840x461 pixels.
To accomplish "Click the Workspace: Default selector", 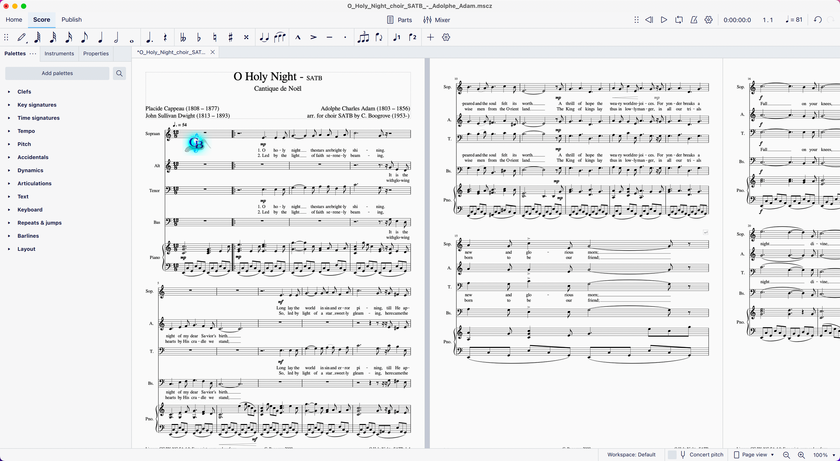I will tap(631, 455).
